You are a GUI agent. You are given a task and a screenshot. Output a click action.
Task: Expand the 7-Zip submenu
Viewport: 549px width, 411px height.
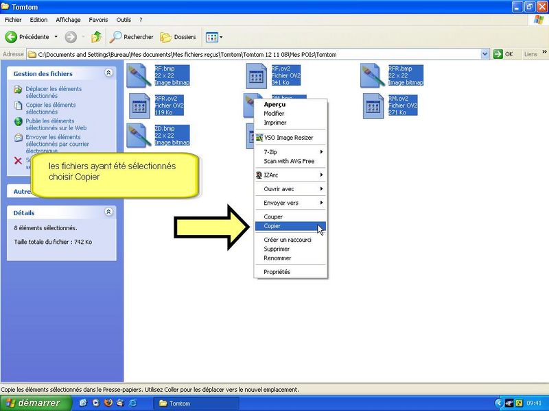[290, 152]
